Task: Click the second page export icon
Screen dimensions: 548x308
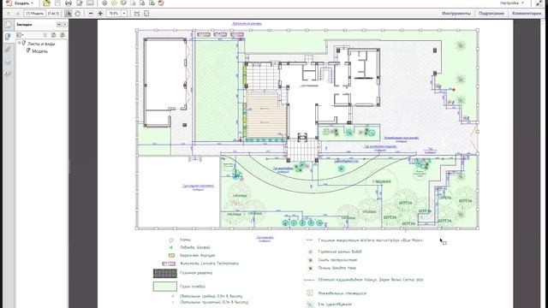Action: (x=142, y=3)
